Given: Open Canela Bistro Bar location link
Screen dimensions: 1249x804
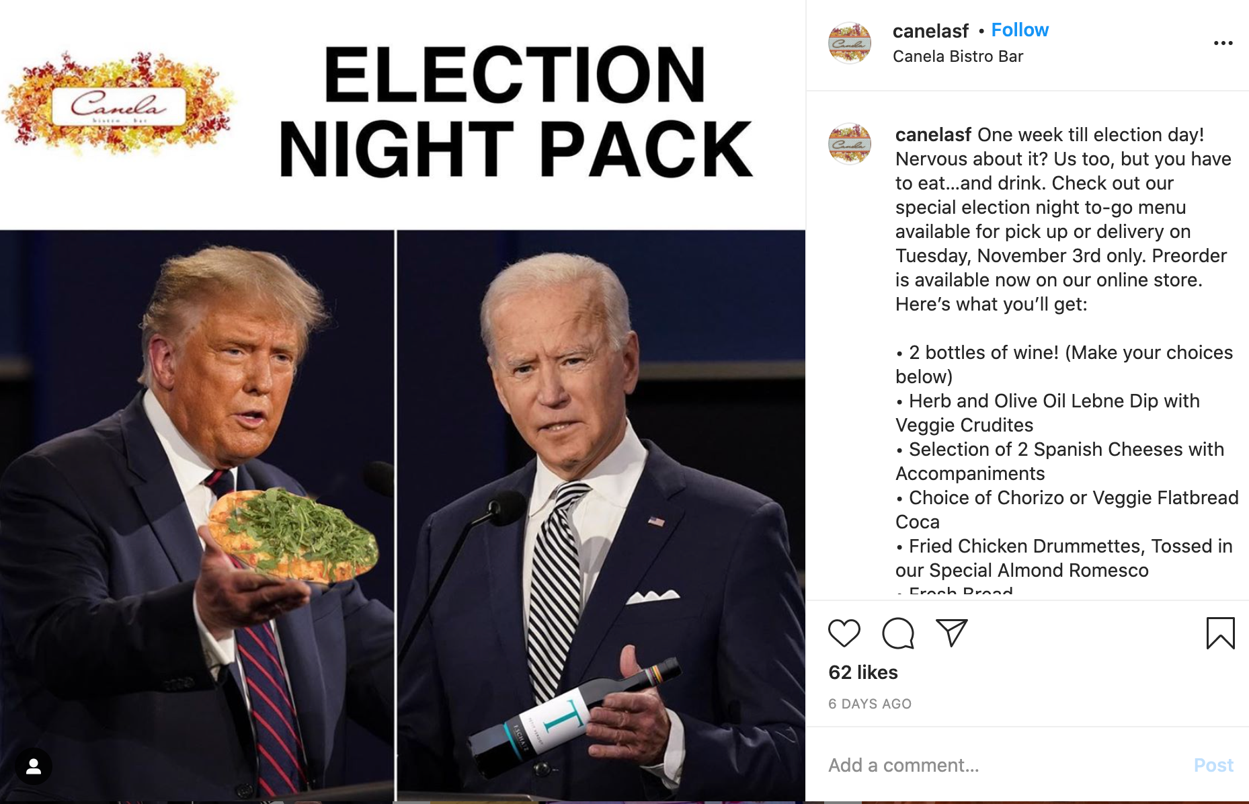Looking at the screenshot, I should (x=958, y=56).
